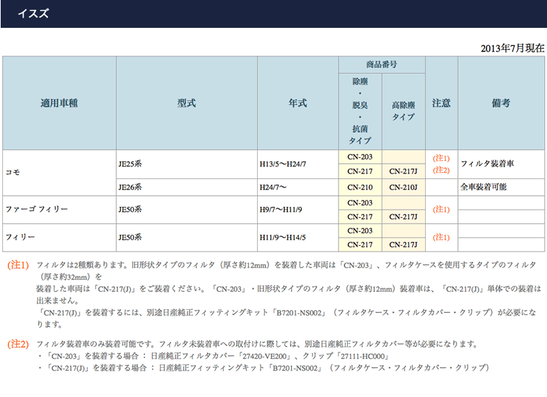Click CN-217J in the JE25系 row
547x397 pixels.
coord(403,171)
